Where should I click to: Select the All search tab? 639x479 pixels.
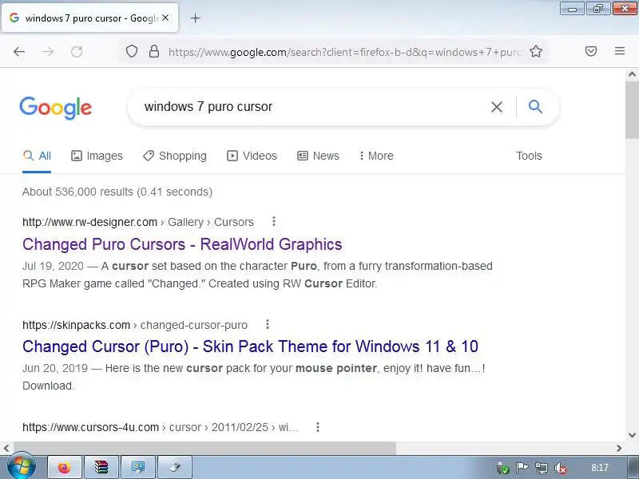tap(37, 156)
